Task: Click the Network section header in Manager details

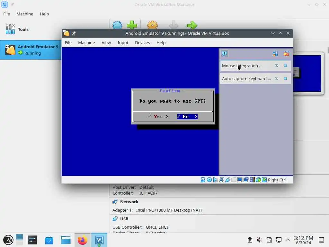Action: (x=129, y=202)
